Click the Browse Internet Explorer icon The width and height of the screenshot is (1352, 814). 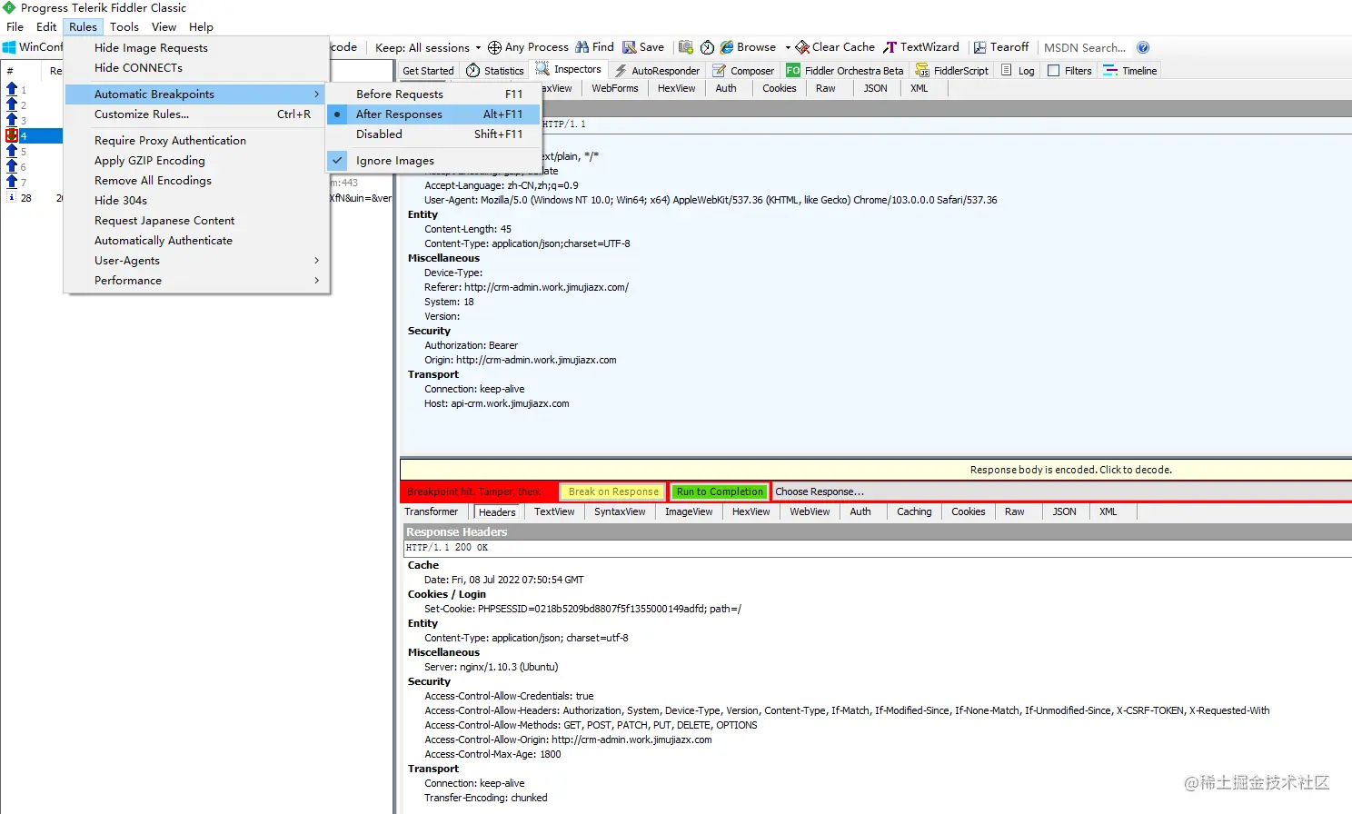pyautogui.click(x=727, y=47)
